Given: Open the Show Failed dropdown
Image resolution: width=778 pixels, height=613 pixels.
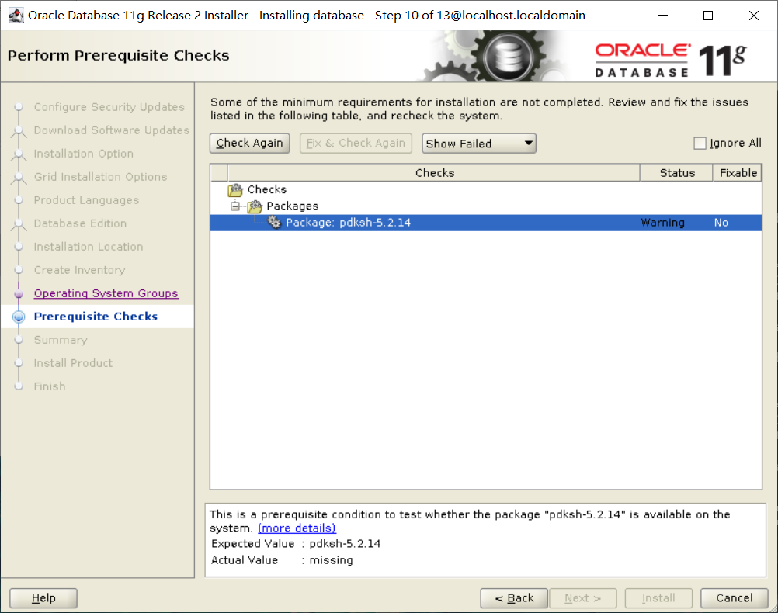Looking at the screenshot, I should [479, 144].
